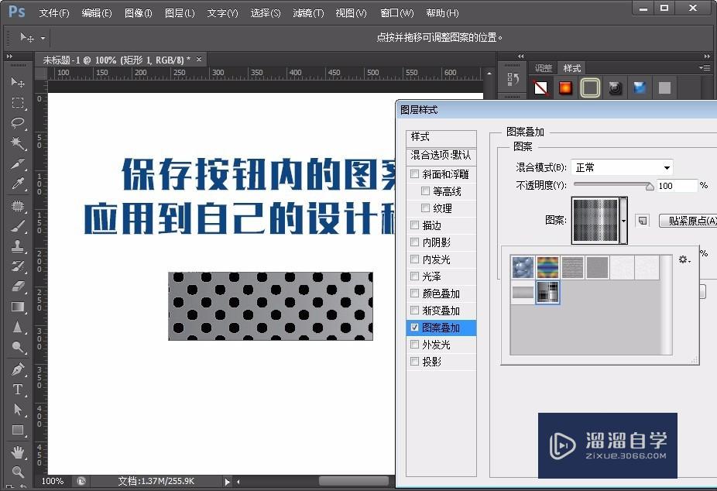Select the Lasso tool
This screenshot has width=717, height=491.
17,123
